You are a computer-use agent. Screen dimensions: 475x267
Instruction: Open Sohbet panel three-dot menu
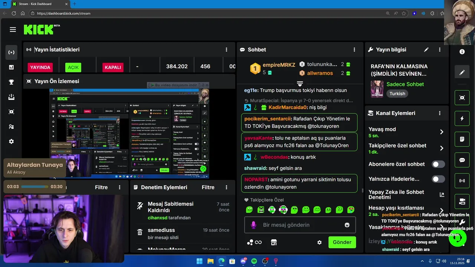pos(354,49)
